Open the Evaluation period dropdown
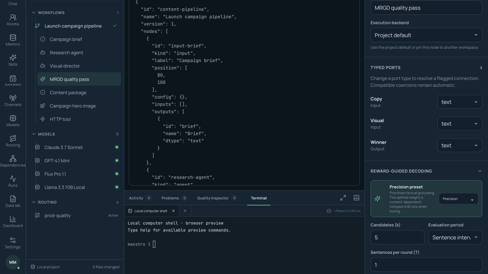Image resolution: width=488 pixels, height=274 pixels. click(455, 237)
